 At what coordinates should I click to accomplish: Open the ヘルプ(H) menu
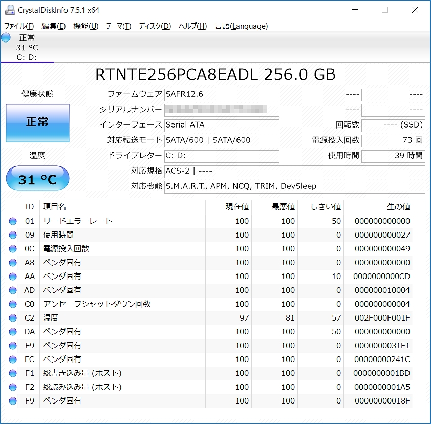192,26
